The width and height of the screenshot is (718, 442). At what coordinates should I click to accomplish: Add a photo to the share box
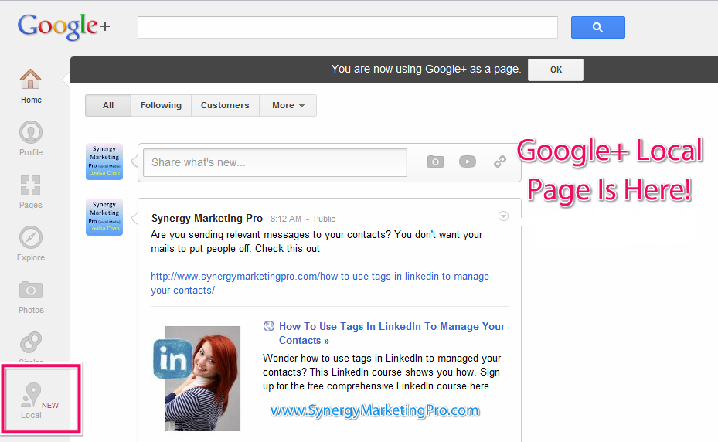[435, 161]
